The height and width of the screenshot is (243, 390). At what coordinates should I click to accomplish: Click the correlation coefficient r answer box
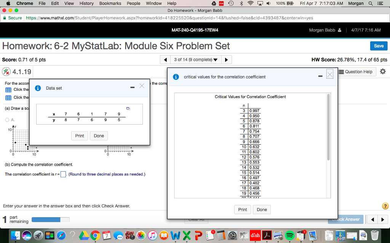click(63, 174)
